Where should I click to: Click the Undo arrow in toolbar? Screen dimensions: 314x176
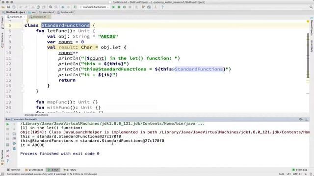click(21, 7)
